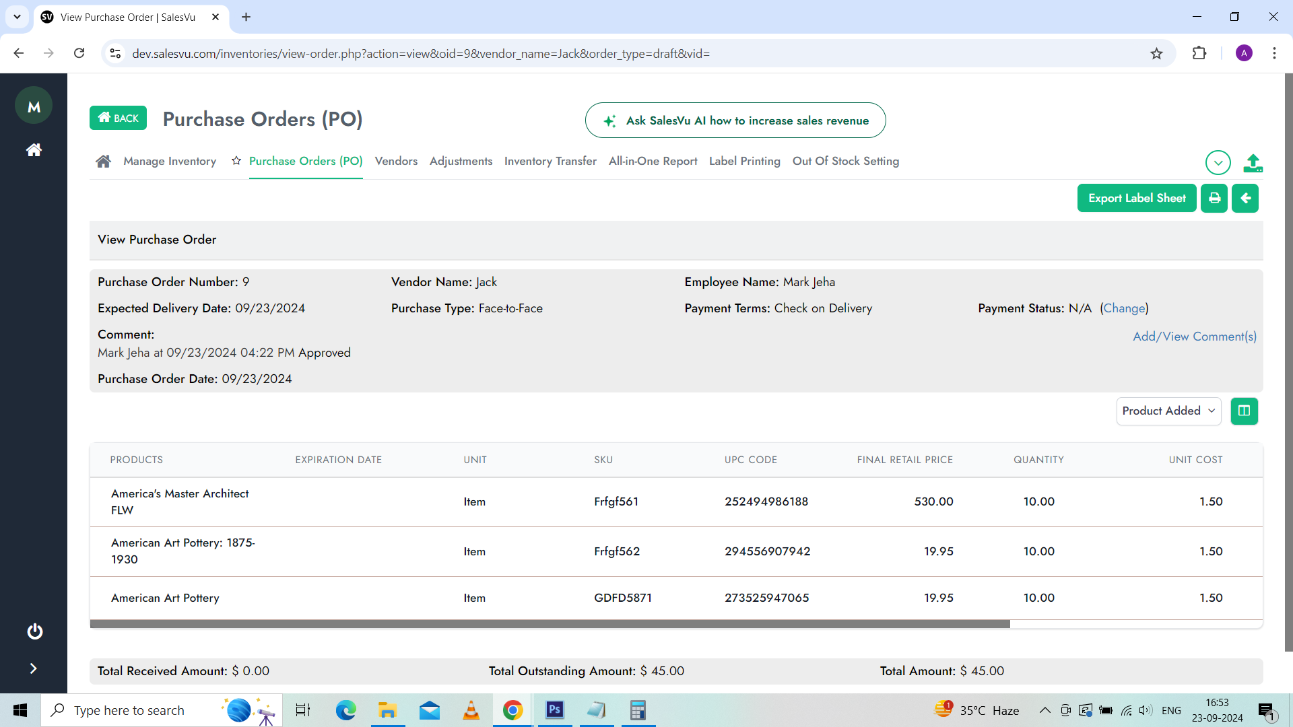Select American Art Pottery: 1875-1930 product
Screen dimensions: 1293x727
point(183,551)
